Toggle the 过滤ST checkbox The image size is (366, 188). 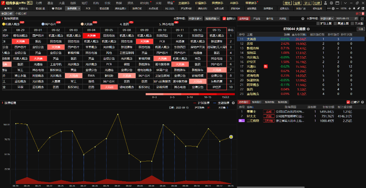click(348, 102)
